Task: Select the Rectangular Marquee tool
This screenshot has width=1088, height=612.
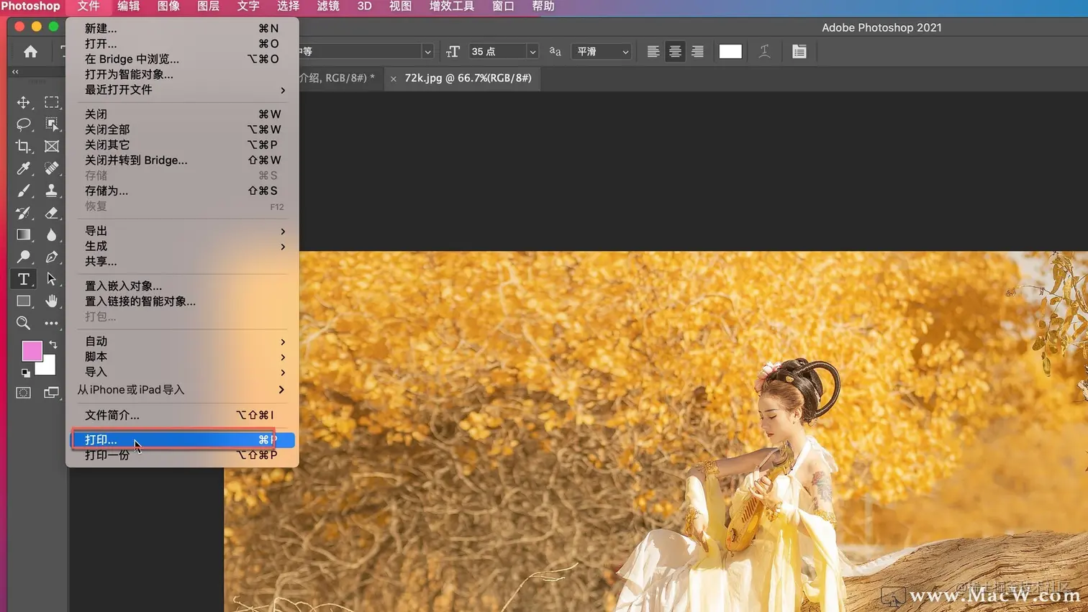Action: click(52, 102)
